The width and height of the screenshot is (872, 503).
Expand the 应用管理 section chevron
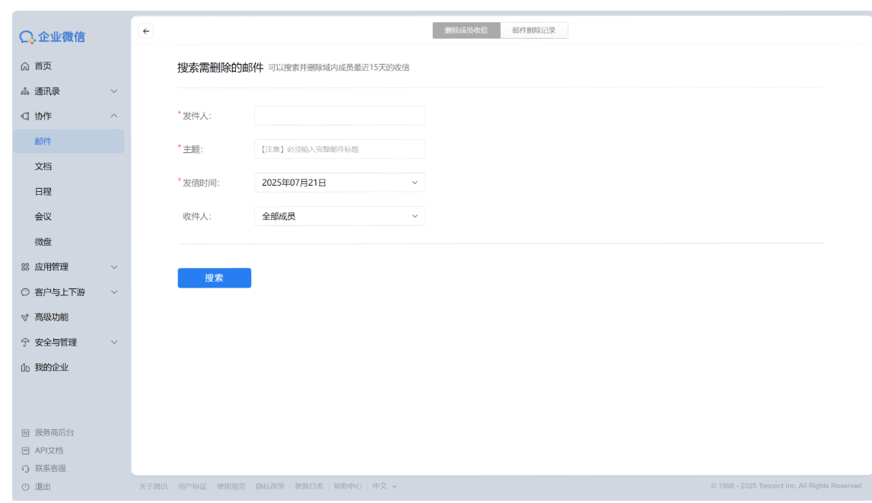[114, 267]
